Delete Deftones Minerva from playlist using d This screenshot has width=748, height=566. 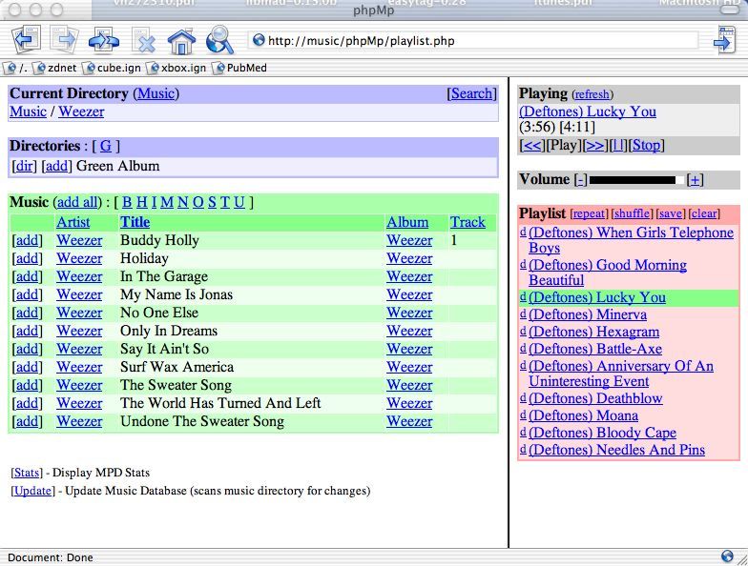point(523,313)
